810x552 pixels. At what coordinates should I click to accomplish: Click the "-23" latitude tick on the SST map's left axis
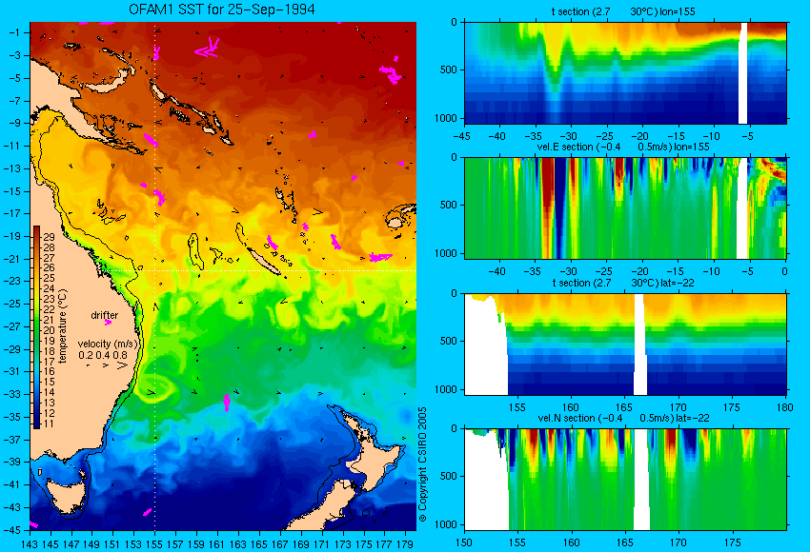click(x=10, y=281)
